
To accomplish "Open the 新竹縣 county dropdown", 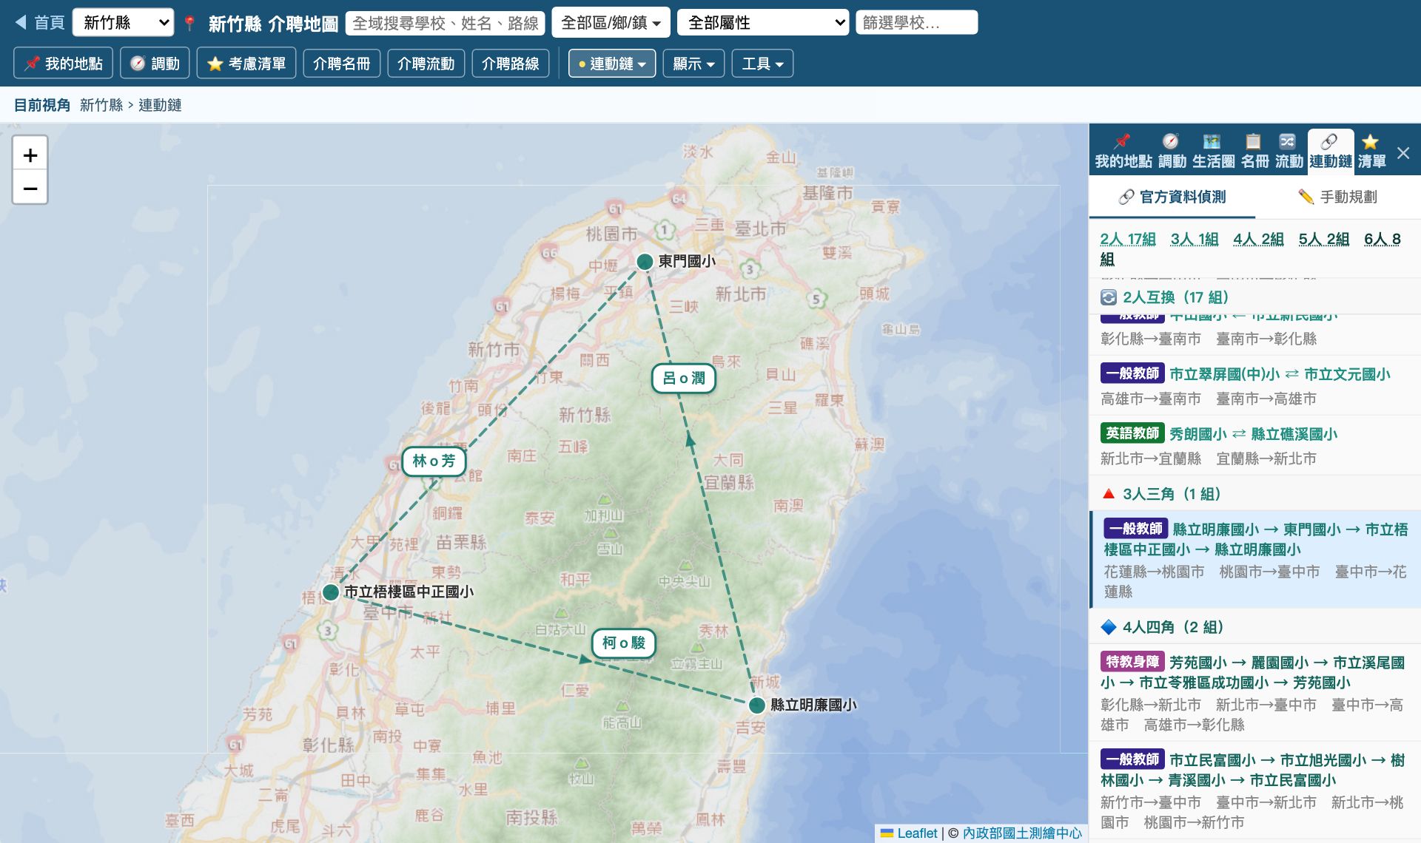I will (x=123, y=23).
